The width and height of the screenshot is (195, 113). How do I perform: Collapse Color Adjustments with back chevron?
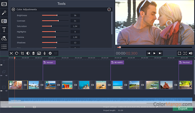13,9
